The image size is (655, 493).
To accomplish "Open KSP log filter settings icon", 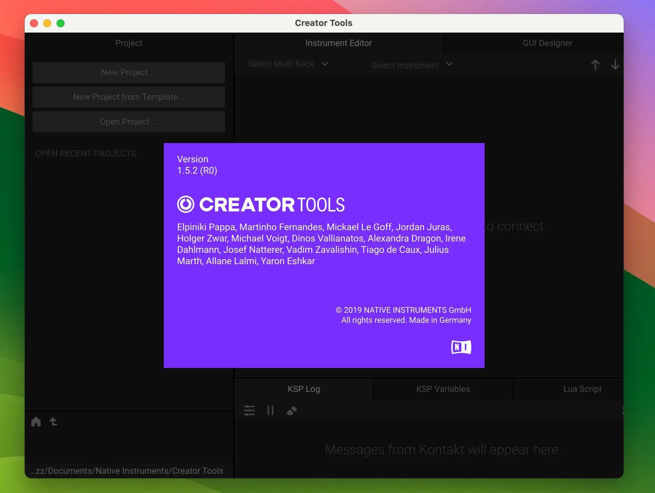I will pos(249,411).
